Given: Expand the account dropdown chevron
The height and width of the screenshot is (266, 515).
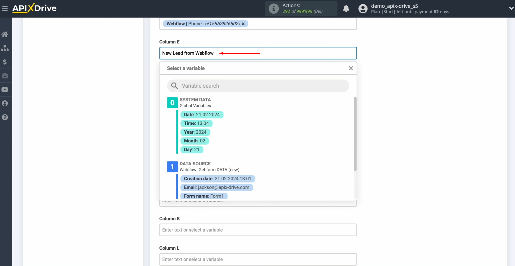Looking at the screenshot, I should tap(511, 8).
